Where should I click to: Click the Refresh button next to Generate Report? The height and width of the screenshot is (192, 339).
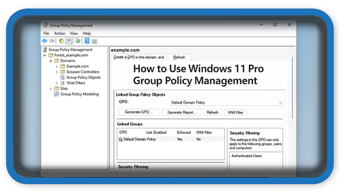tap(212, 112)
